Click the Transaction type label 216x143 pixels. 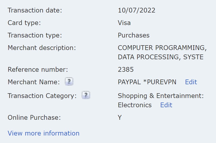(x=35, y=35)
